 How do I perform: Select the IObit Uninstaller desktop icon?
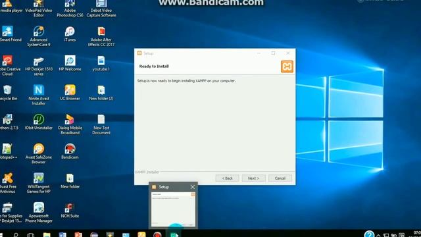[x=39, y=122]
